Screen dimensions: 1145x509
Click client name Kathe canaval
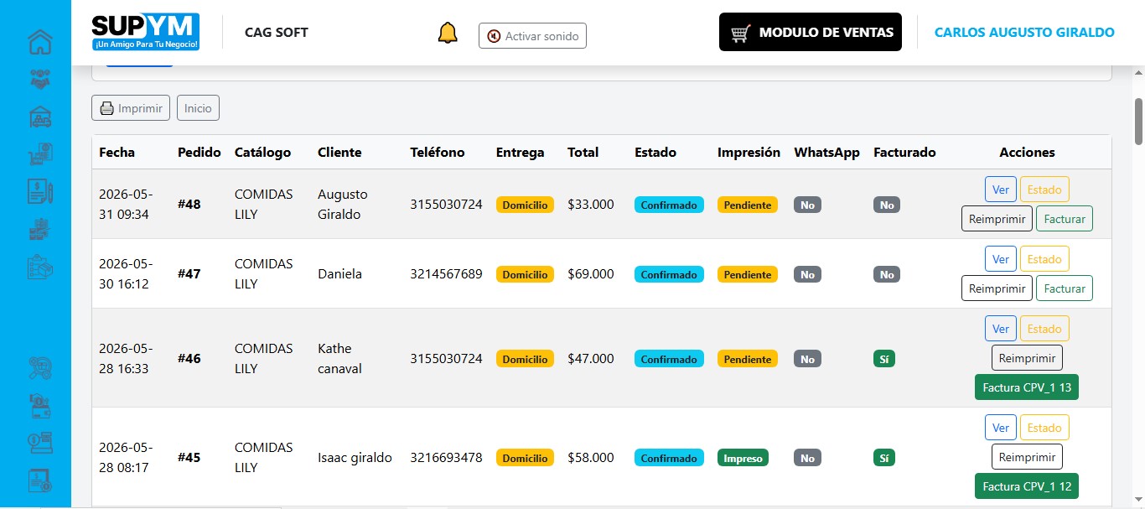339,359
